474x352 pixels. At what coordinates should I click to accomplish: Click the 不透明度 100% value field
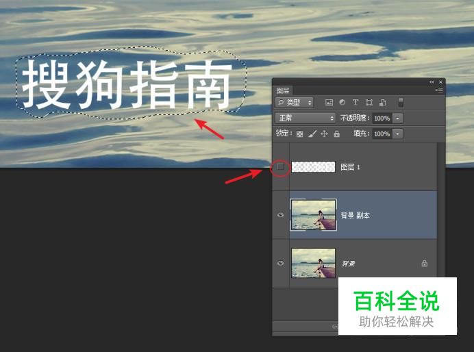point(382,118)
